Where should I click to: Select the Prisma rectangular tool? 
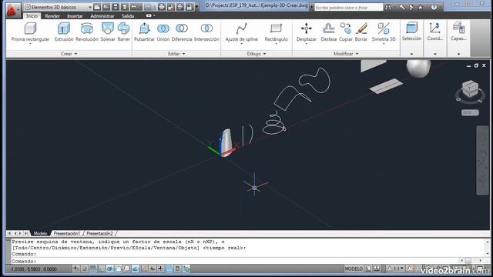click(x=30, y=32)
